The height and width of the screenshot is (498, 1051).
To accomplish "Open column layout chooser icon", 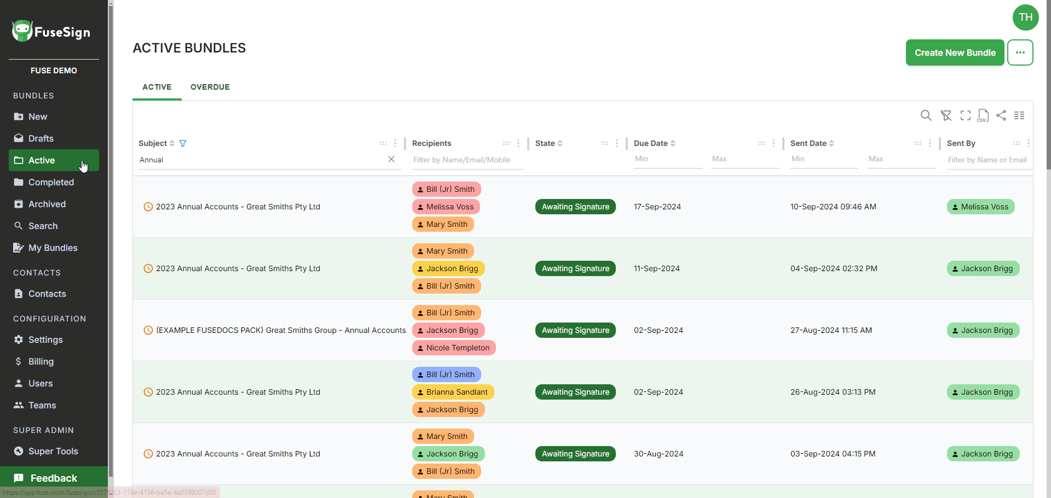I will (1019, 115).
